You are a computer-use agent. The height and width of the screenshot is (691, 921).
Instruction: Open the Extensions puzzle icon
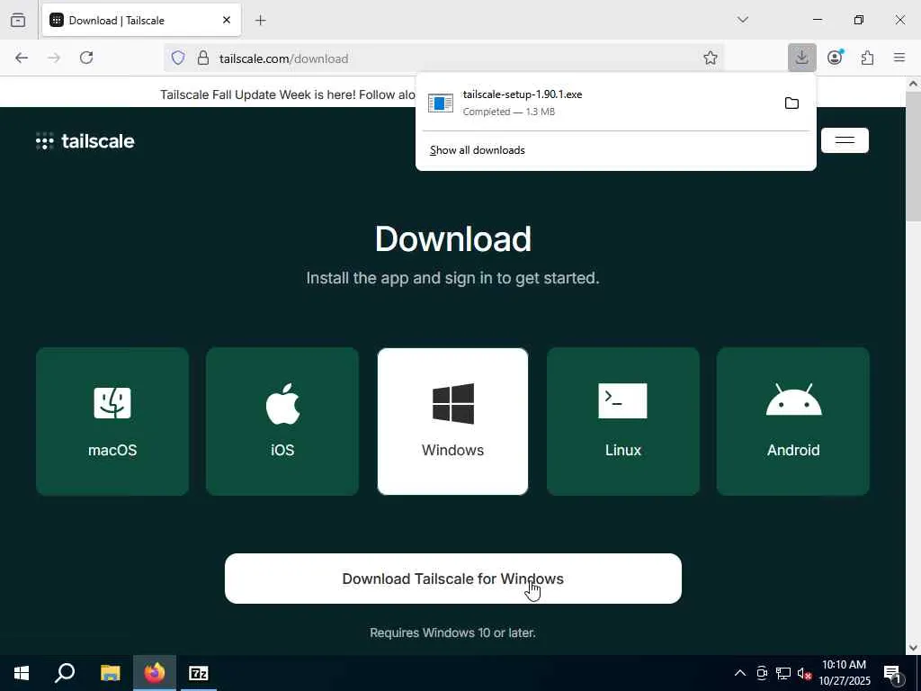pos(867,58)
